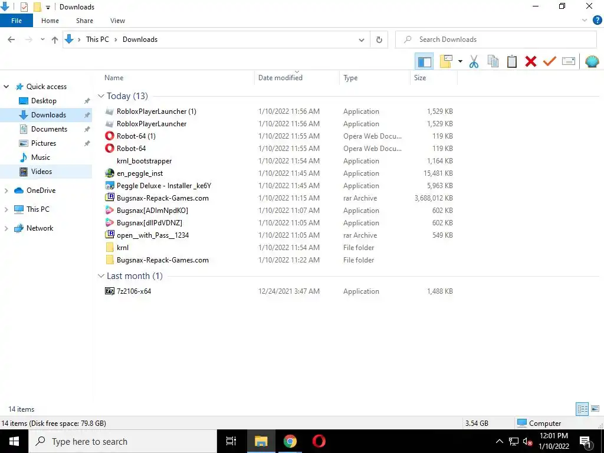
Task: Toggle the preview pane toolbar icon
Action: click(424, 61)
